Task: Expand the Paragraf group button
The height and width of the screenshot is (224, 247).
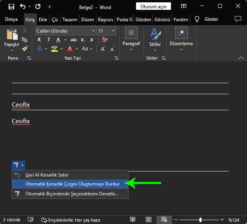Action: (131, 39)
